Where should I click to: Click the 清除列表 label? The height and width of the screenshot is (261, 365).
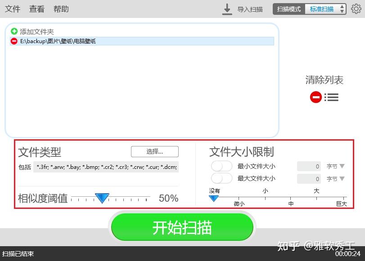[x=324, y=80]
